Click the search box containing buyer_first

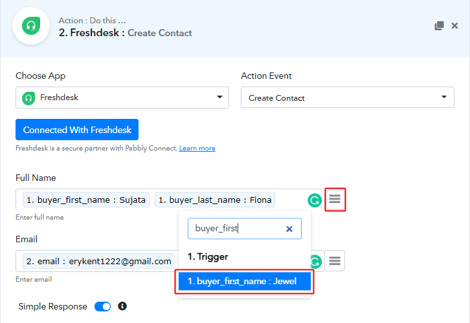(x=245, y=229)
